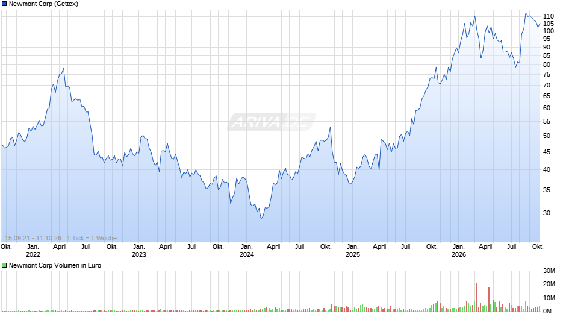Click the price low in early 2024
The width and height of the screenshot is (566, 317).
(261, 219)
